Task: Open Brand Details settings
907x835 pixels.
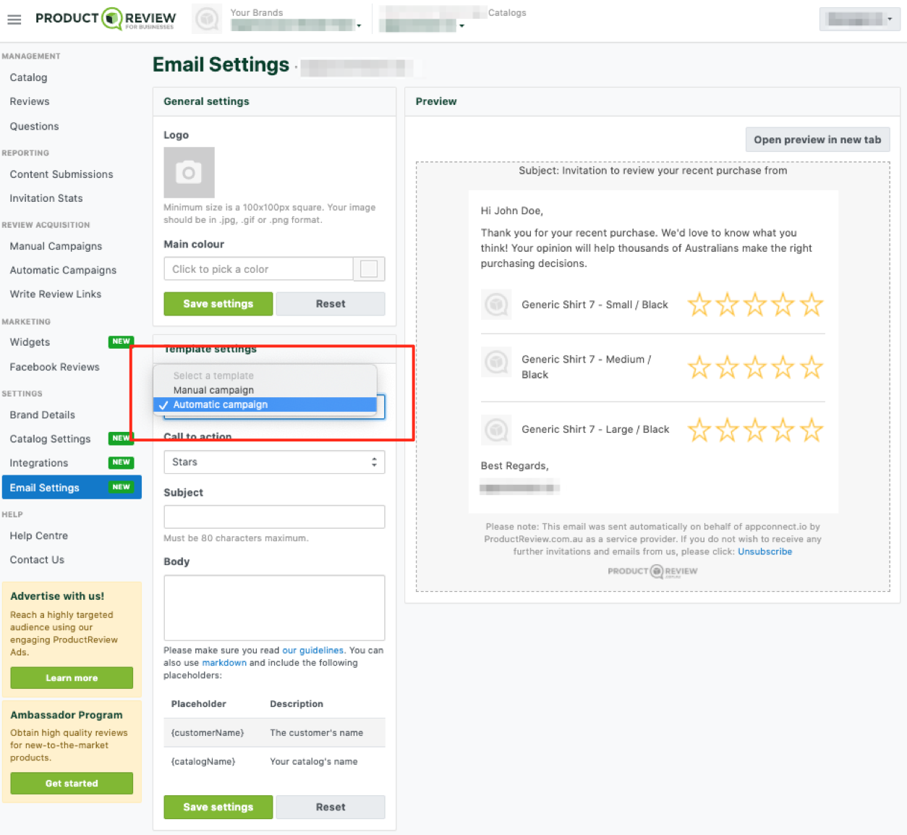Action: click(43, 415)
